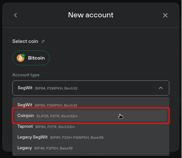This screenshot has width=182, height=158.
Task: Choose SegWit from the dropdown list
Action: (91, 105)
